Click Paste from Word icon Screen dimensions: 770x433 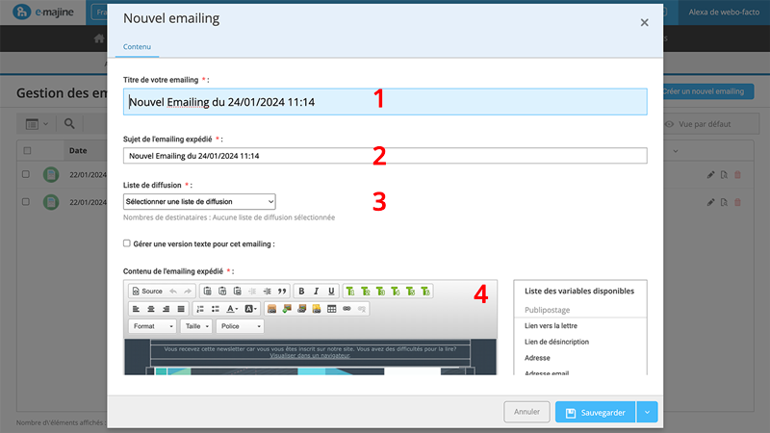coord(237,292)
